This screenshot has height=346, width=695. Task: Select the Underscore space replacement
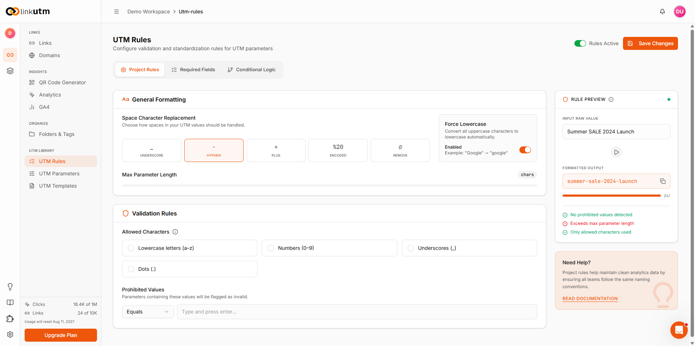tap(152, 150)
